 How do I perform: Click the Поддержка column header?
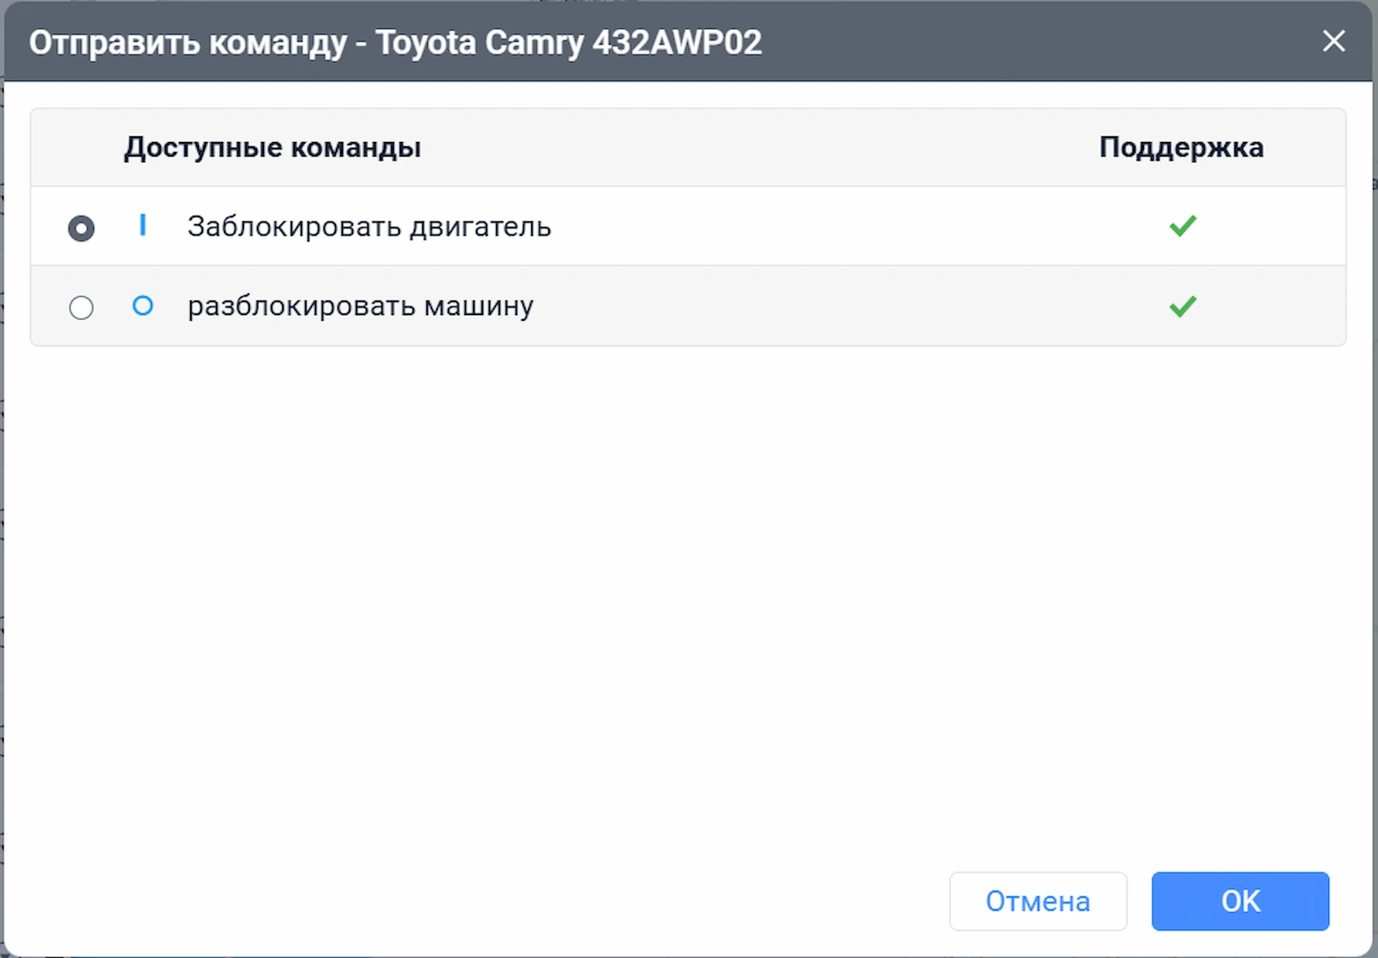point(1181,147)
